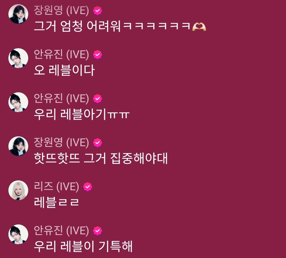
Task: Click the heart hands emoji in first message
Action: point(199,27)
